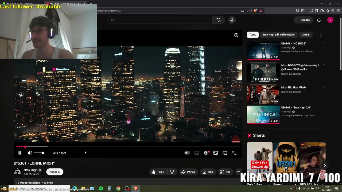Toggle subtitles with the captions icon

tap(197, 153)
